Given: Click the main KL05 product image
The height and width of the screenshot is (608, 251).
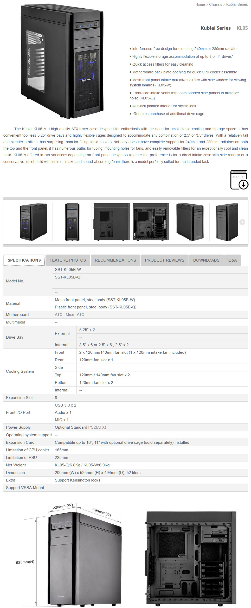Looking at the screenshot, I should [x=62, y=61].
